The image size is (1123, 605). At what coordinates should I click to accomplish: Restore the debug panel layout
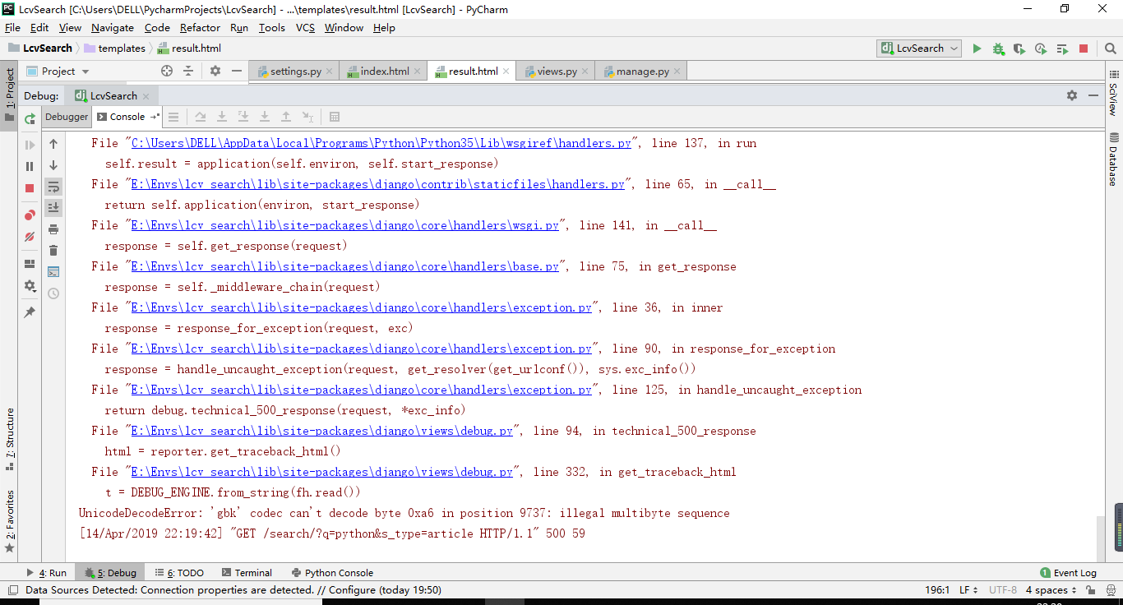click(30, 264)
